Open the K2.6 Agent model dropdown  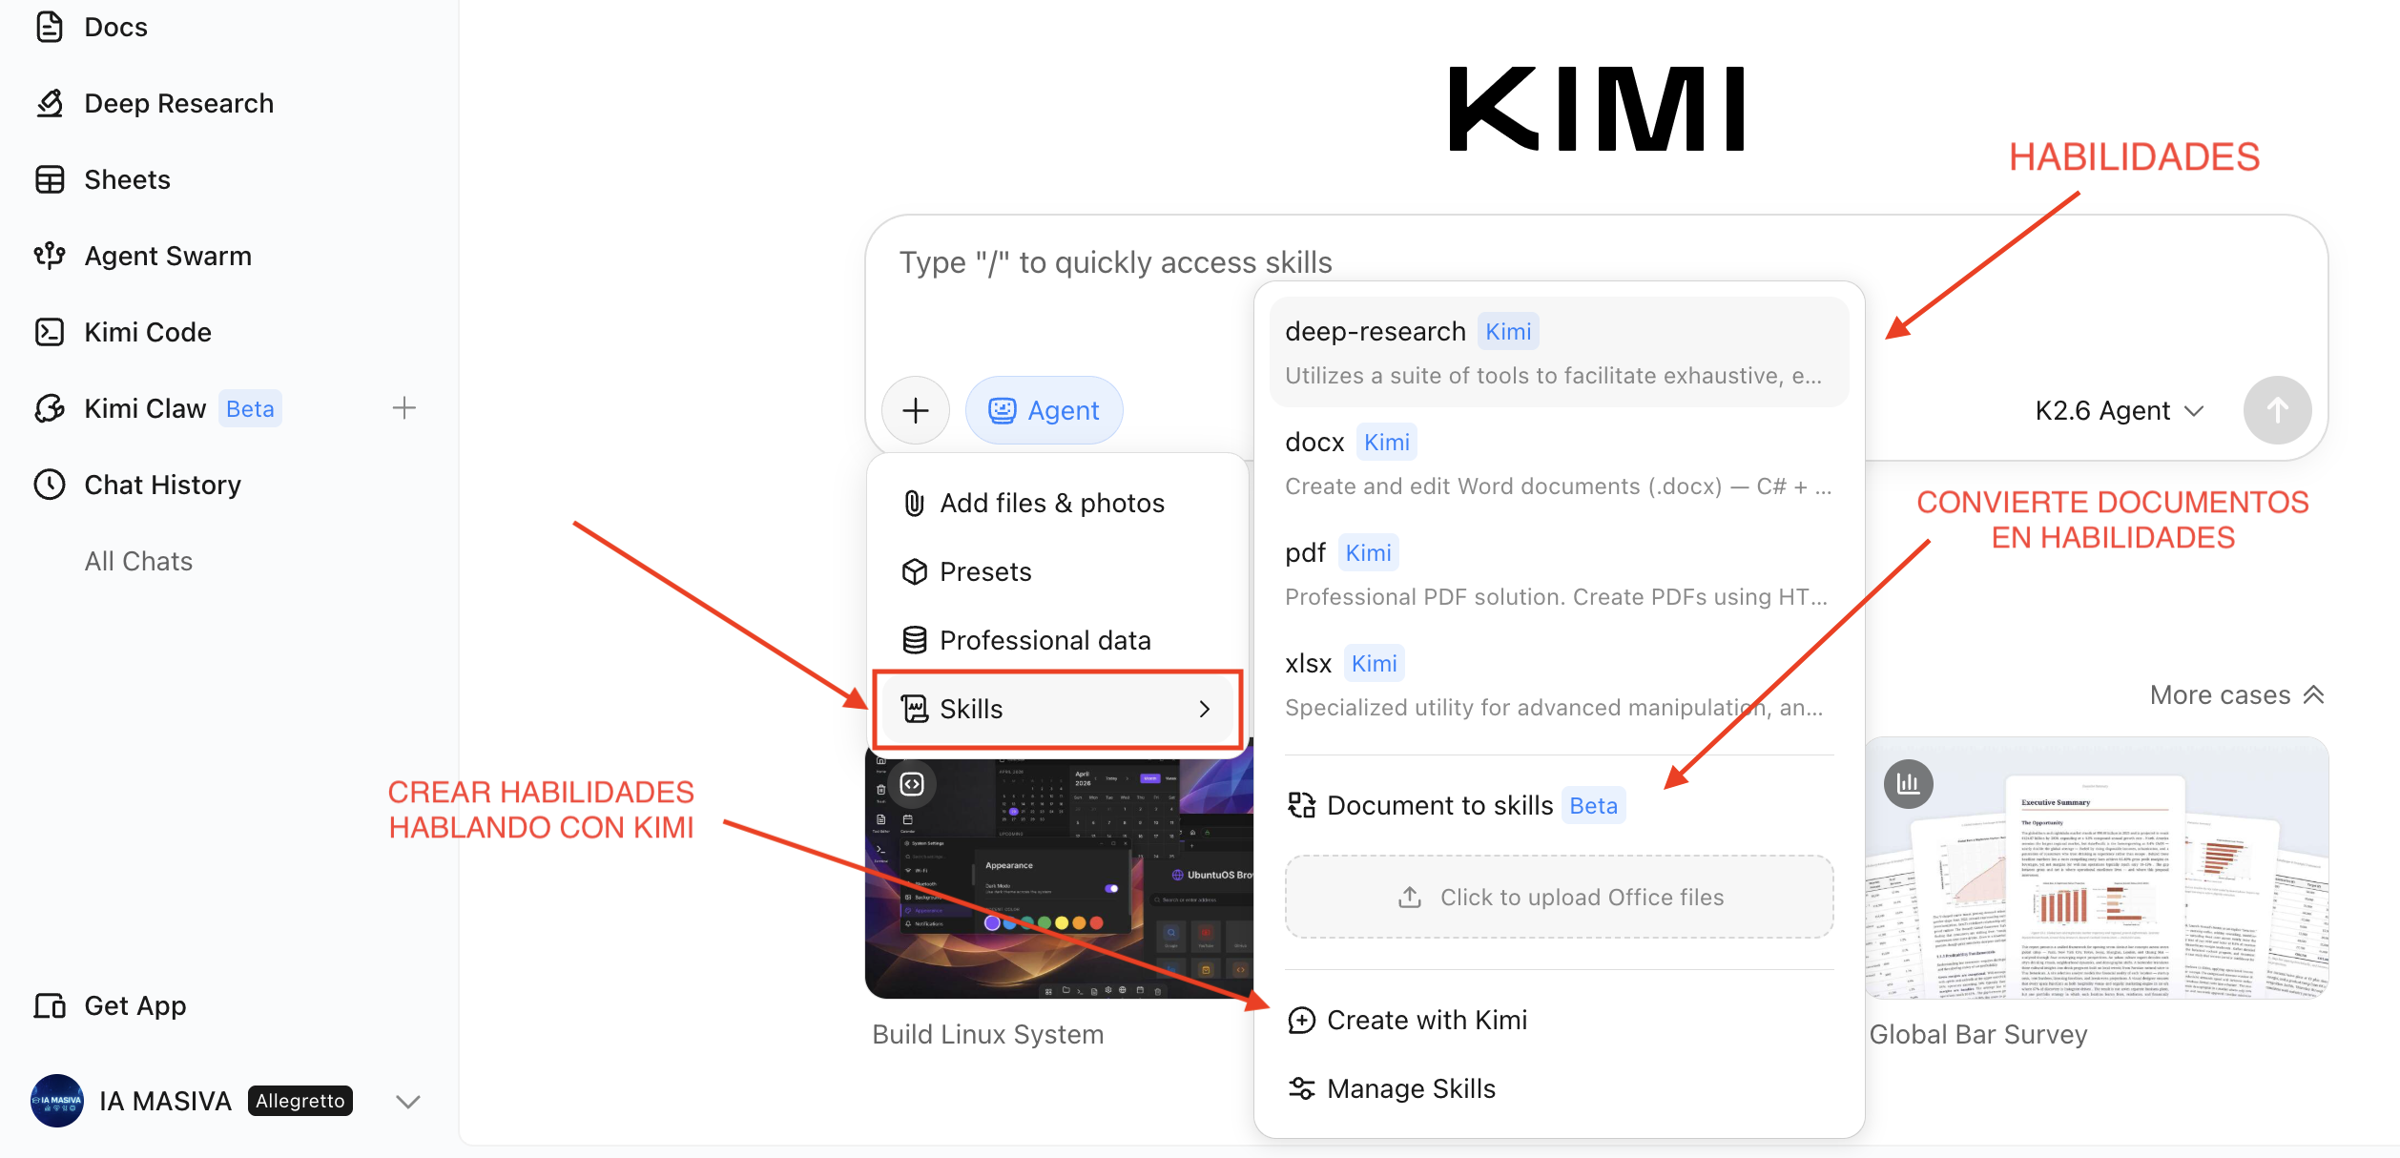pyautogui.click(x=2120, y=410)
